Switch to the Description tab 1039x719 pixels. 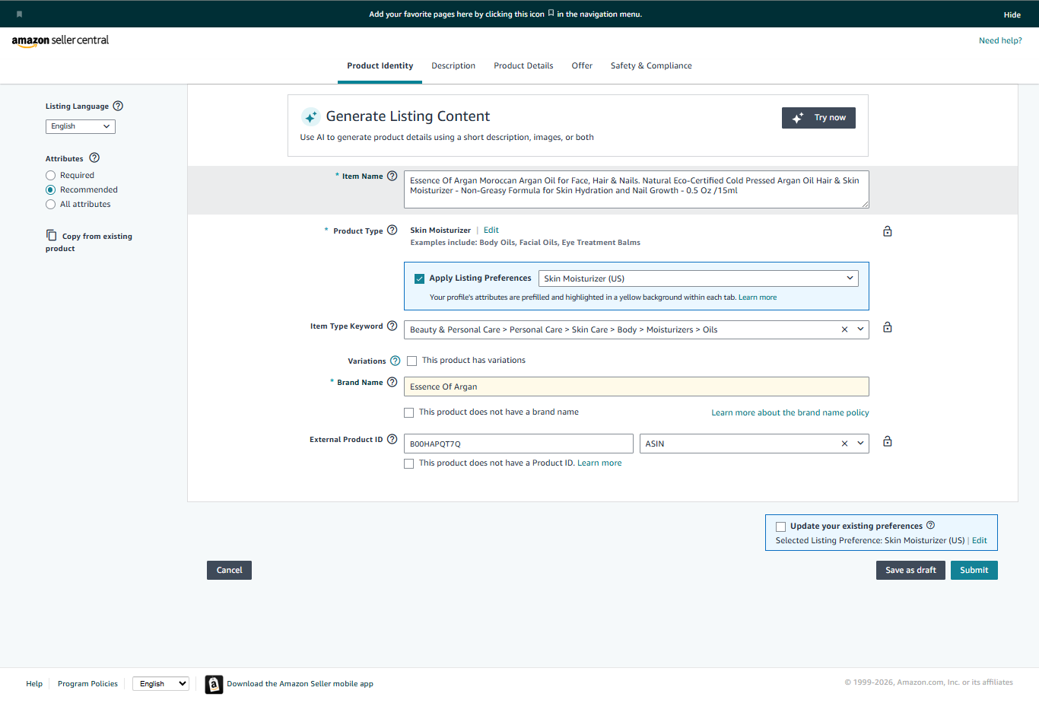(453, 66)
